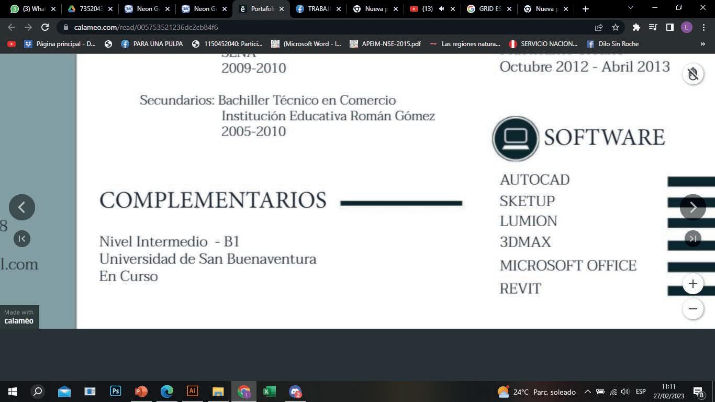Open the volume tray icon
715x402 pixels.
tap(624, 392)
